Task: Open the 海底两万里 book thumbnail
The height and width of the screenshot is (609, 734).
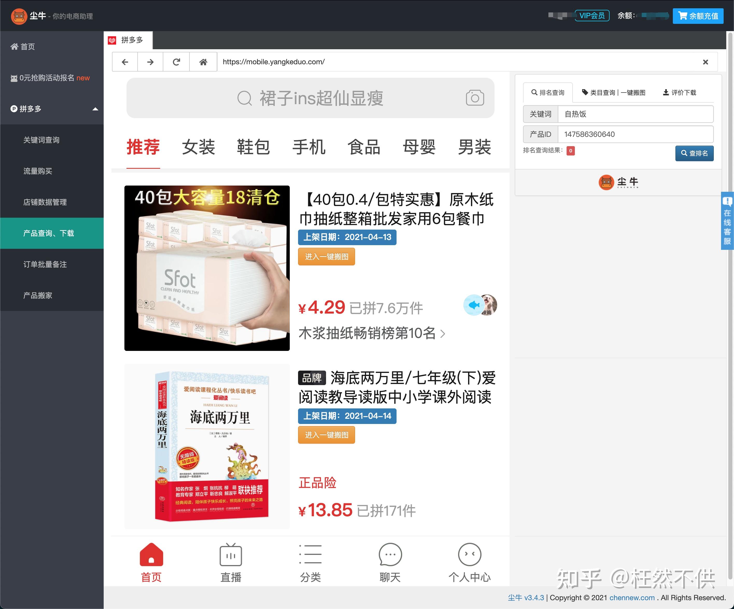Action: [x=207, y=447]
